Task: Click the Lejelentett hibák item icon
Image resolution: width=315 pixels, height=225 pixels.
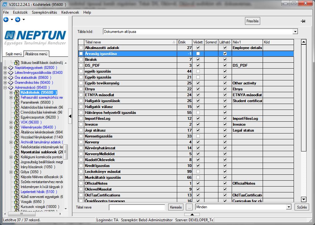Action: 17,192
